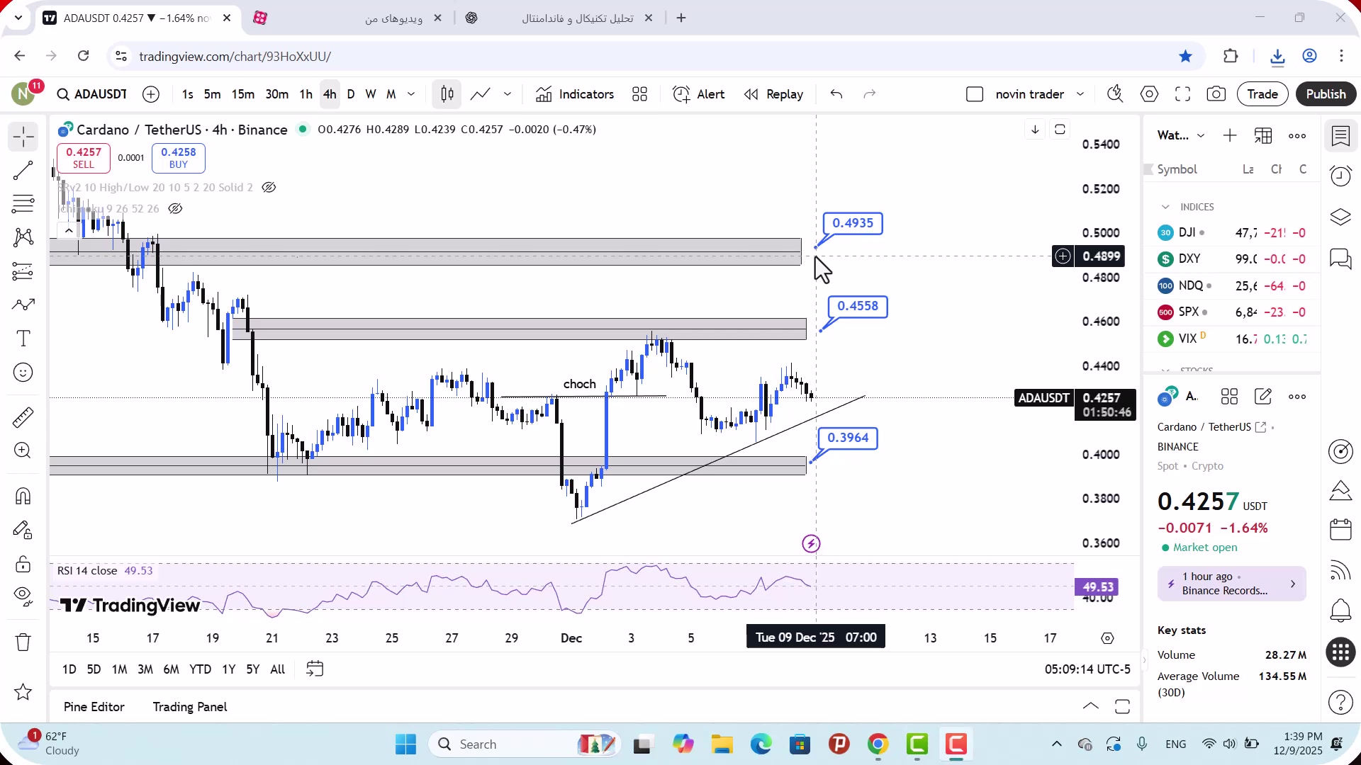Open indicator templates grid
Image resolution: width=1361 pixels, height=765 pixels.
(640, 94)
